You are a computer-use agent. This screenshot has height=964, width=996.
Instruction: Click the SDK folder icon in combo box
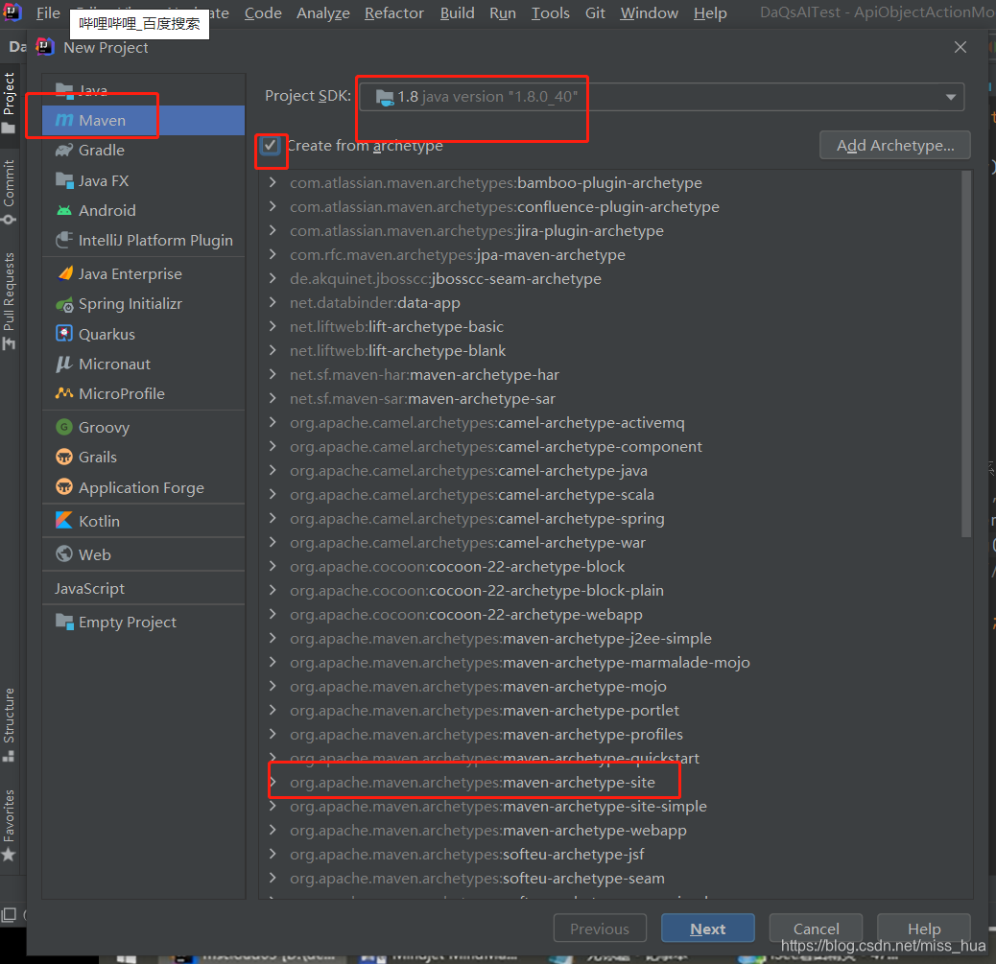pos(385,97)
